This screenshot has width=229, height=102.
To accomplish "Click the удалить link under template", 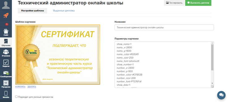I will click(x=32, y=86).
